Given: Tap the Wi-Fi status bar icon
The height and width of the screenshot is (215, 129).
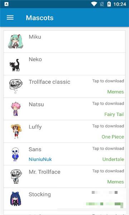Looking at the screenshot, I should coord(94,4).
